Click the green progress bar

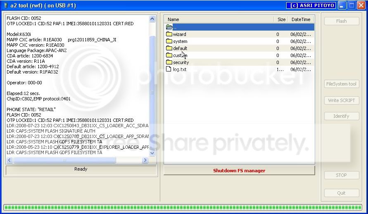(183, 207)
